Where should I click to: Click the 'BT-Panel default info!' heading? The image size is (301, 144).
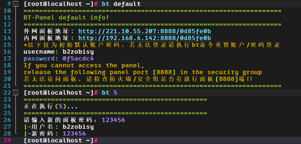pyautogui.click(x=66, y=18)
